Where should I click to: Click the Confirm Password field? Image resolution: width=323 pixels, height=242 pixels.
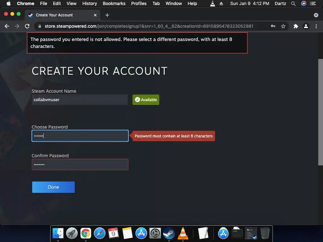pos(80,164)
